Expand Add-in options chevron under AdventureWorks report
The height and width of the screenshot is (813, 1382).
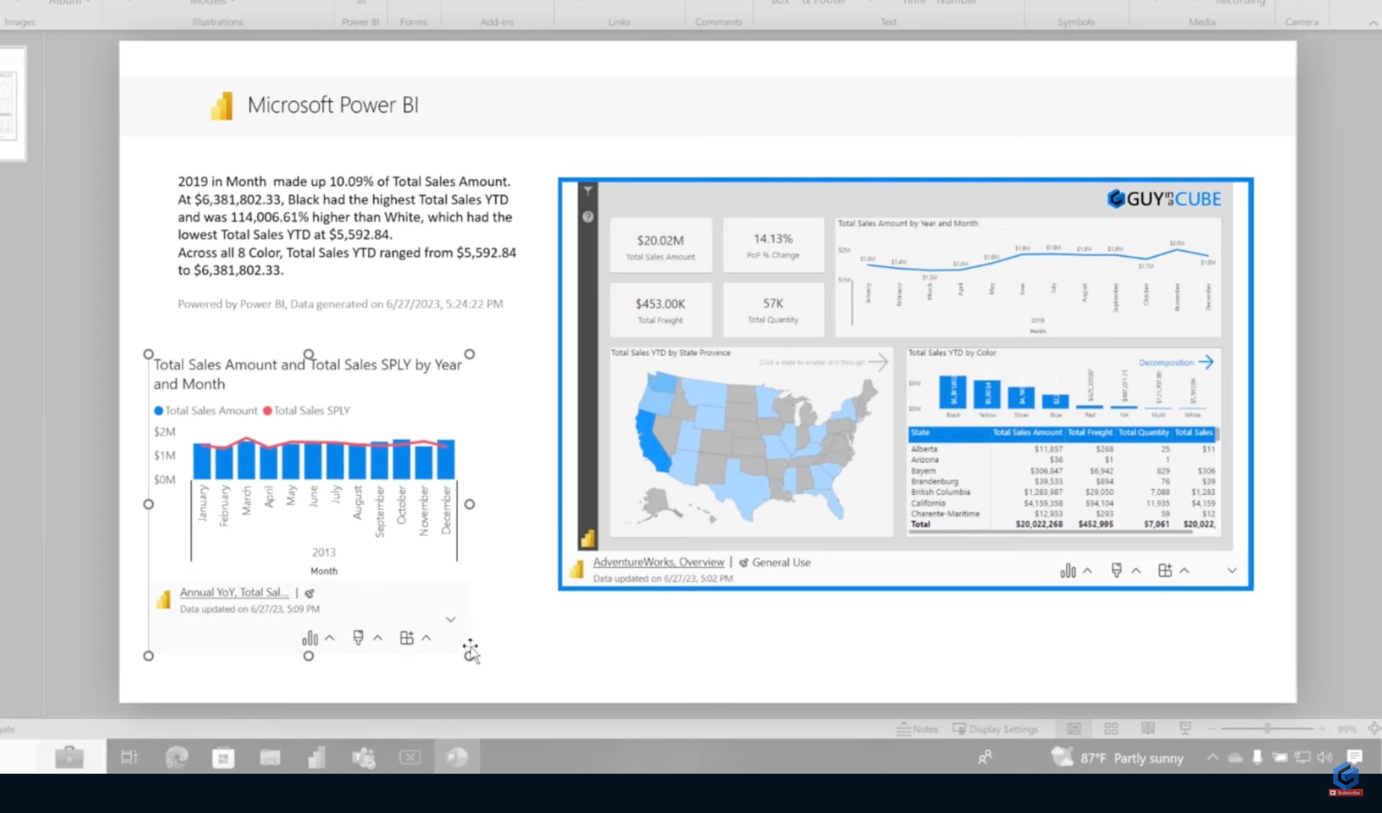tap(1184, 571)
